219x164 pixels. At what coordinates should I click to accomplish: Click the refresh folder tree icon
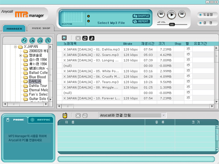(24, 41)
